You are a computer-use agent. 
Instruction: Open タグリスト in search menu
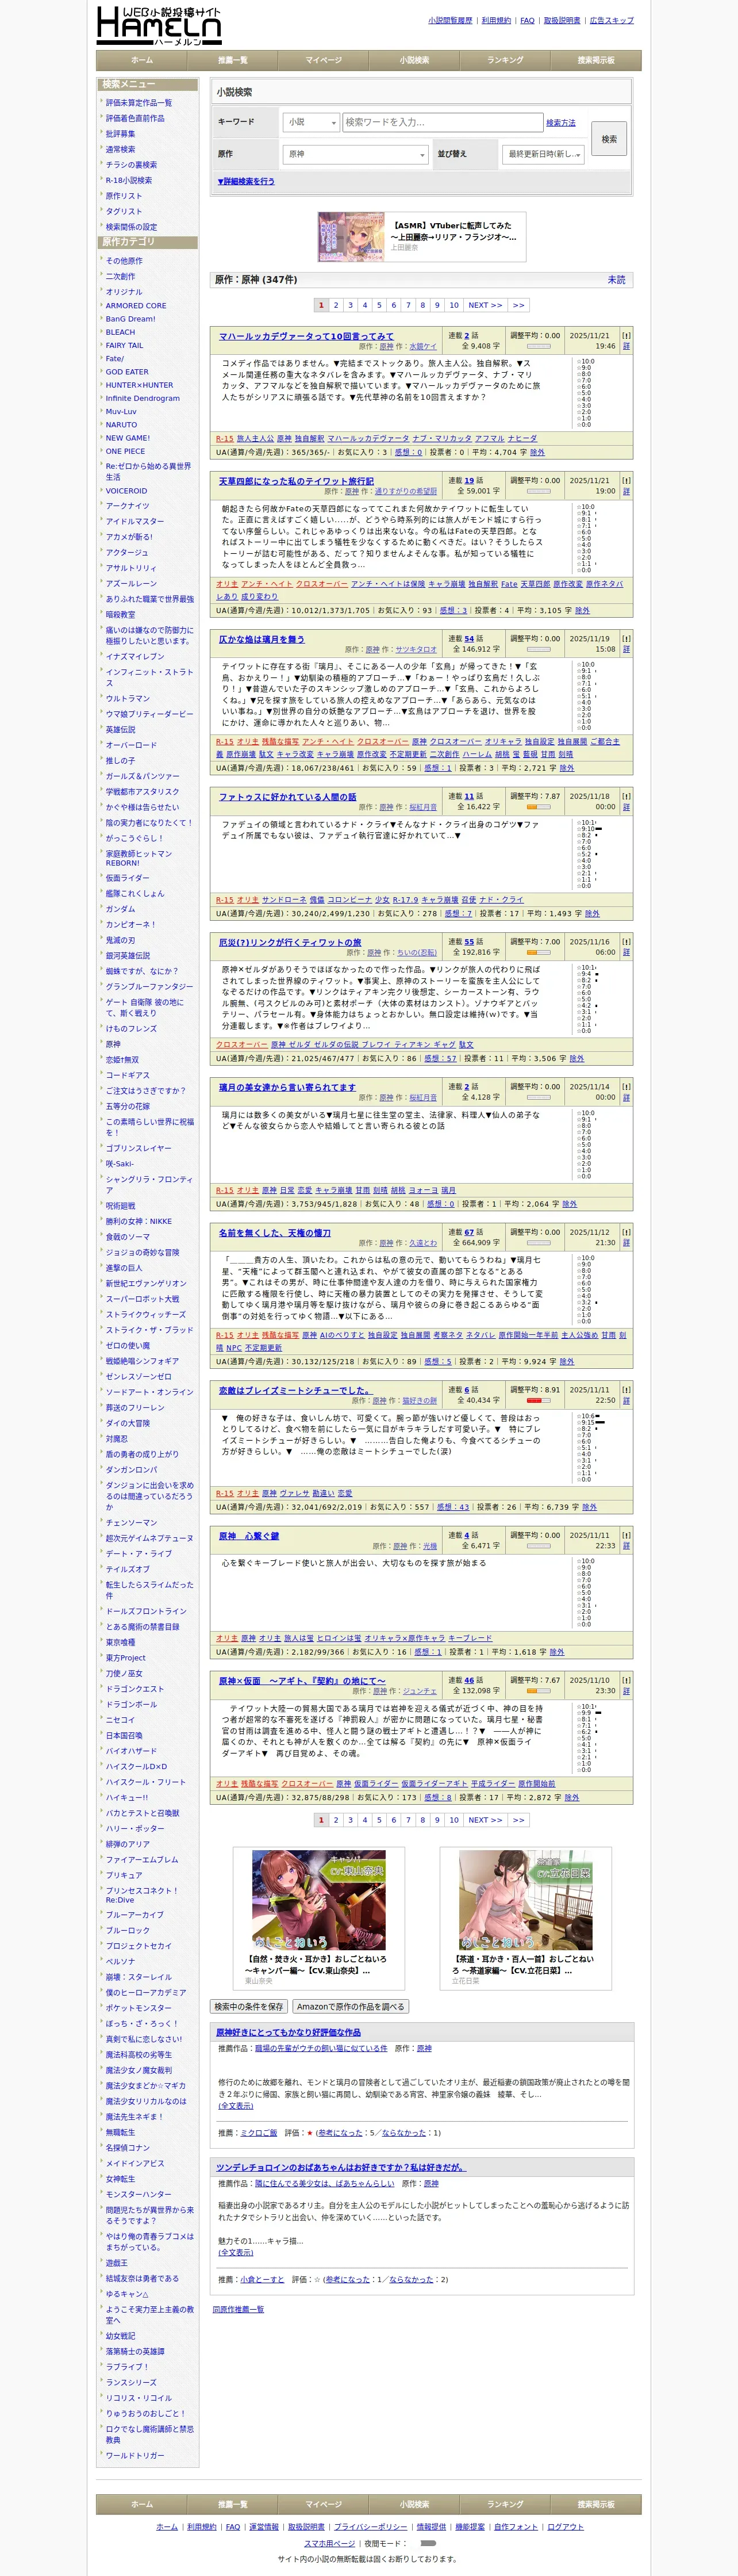click(124, 212)
